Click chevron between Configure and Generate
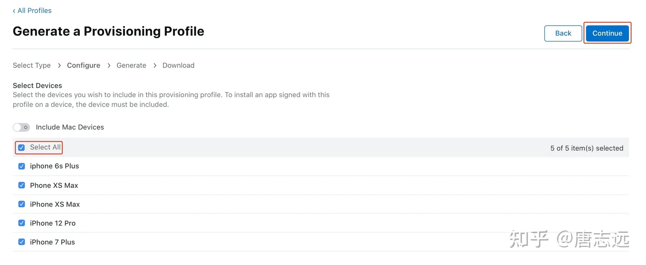This screenshot has height=265, width=646. 109,65
